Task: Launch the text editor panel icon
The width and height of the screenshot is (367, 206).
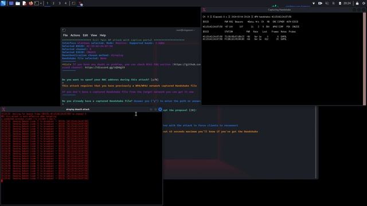Action: coord(24,3)
